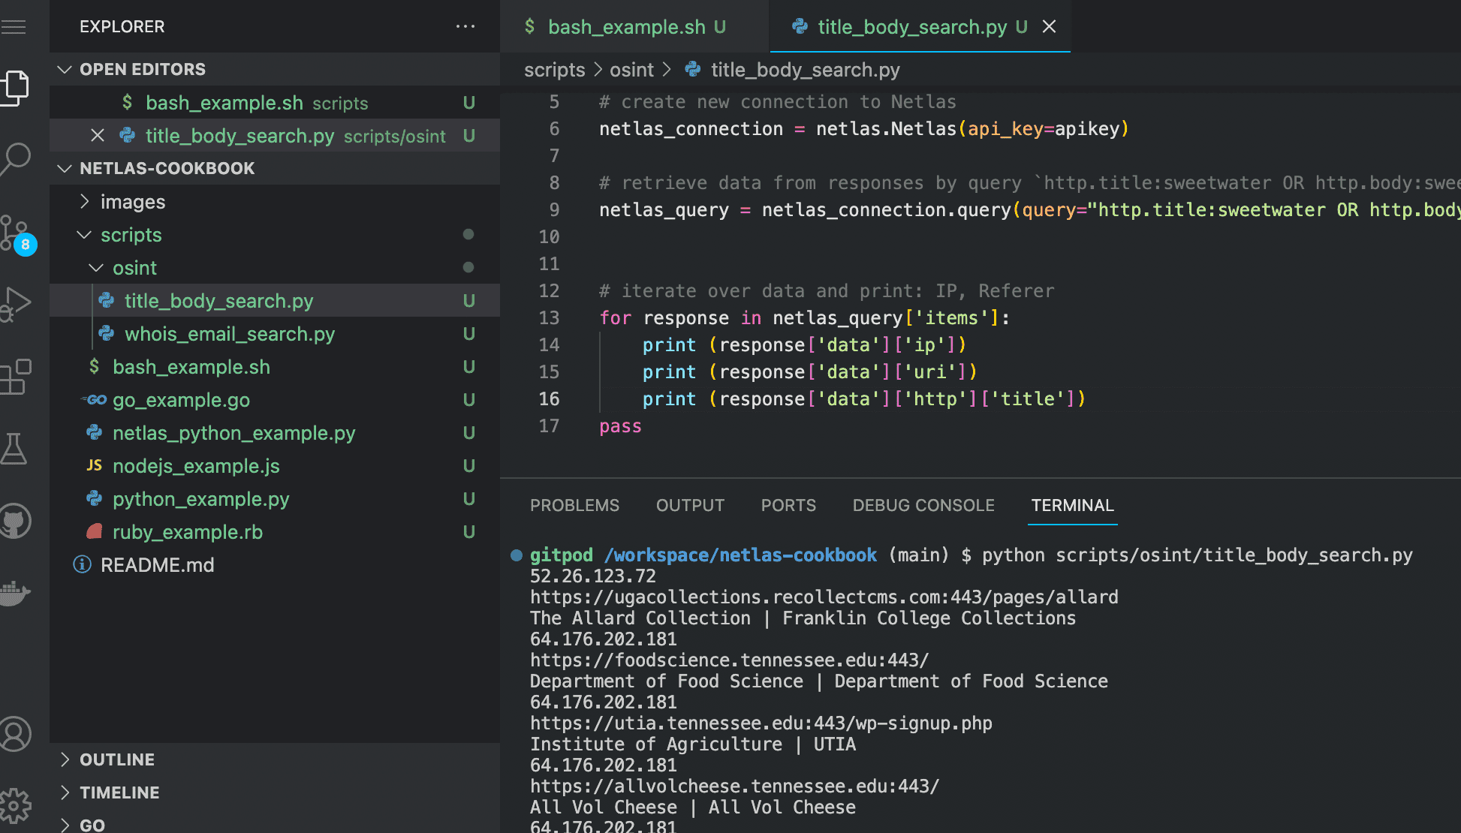Open the Extensions view icon

[x=17, y=376]
